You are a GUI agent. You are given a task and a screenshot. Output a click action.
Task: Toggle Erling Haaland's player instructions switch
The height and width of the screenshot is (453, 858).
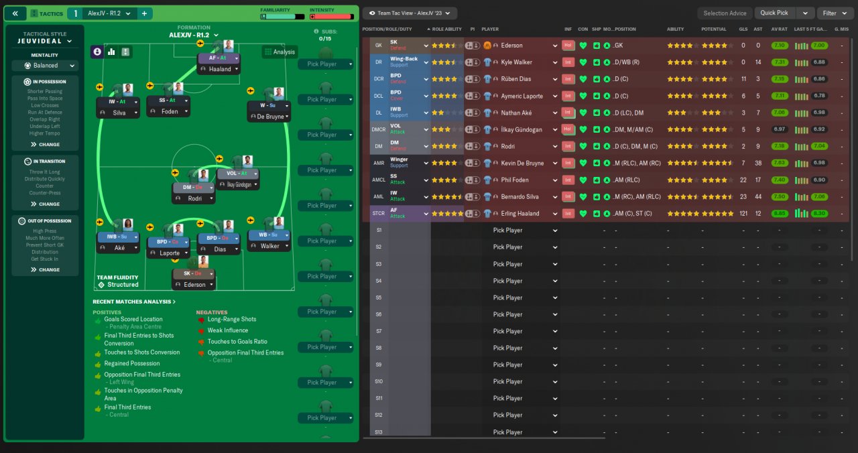pyautogui.click(x=473, y=214)
